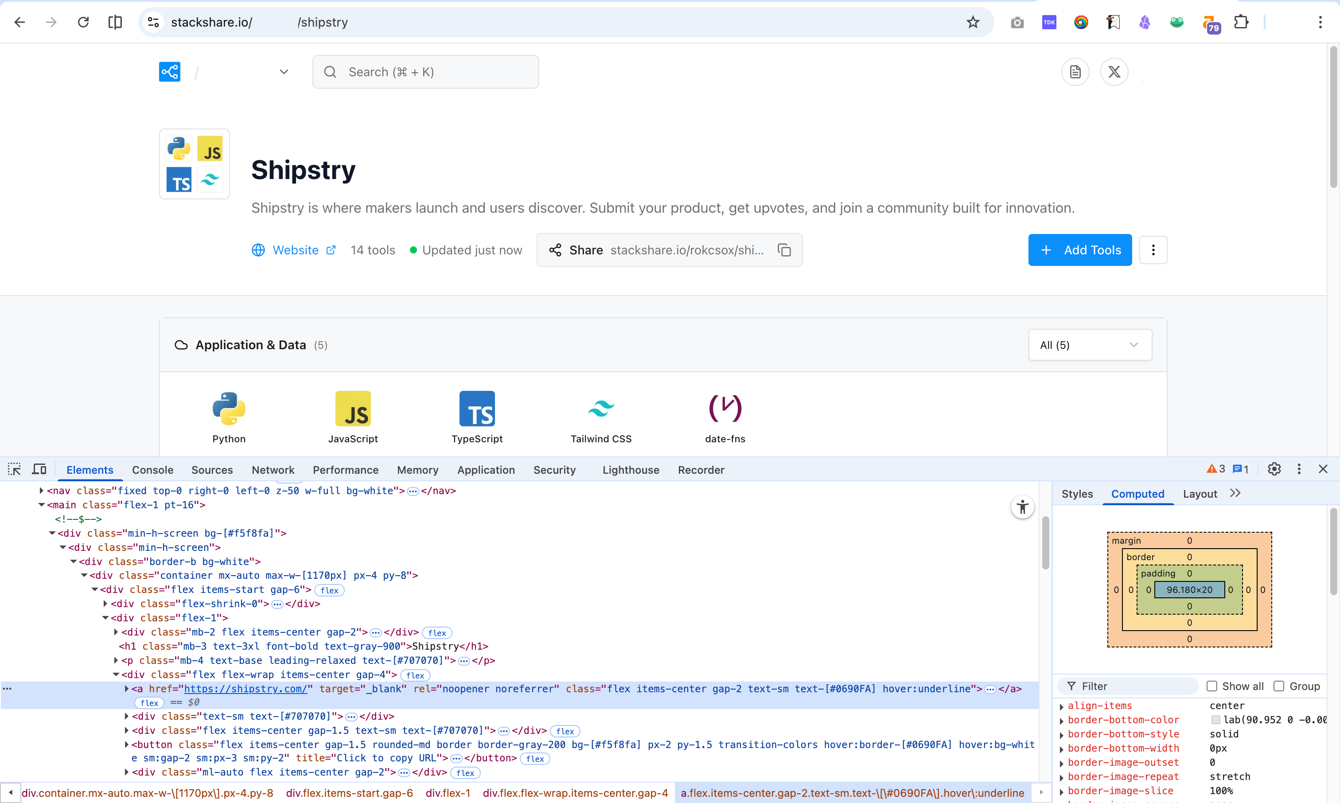The height and width of the screenshot is (803, 1340).
Task: Open the Styles pane tab
Action: click(x=1076, y=494)
